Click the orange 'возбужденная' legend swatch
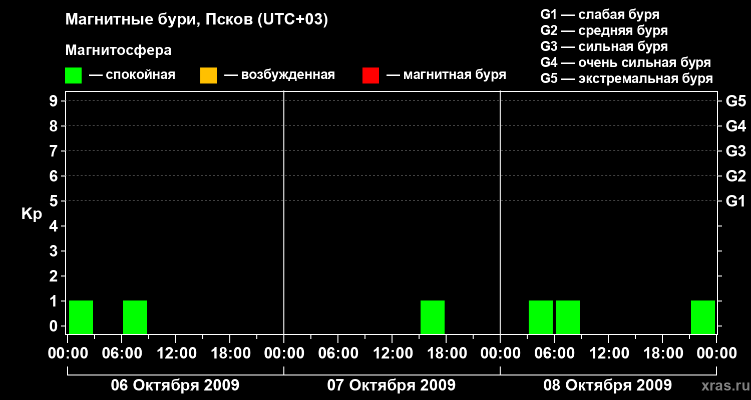The image size is (751, 400). click(208, 75)
